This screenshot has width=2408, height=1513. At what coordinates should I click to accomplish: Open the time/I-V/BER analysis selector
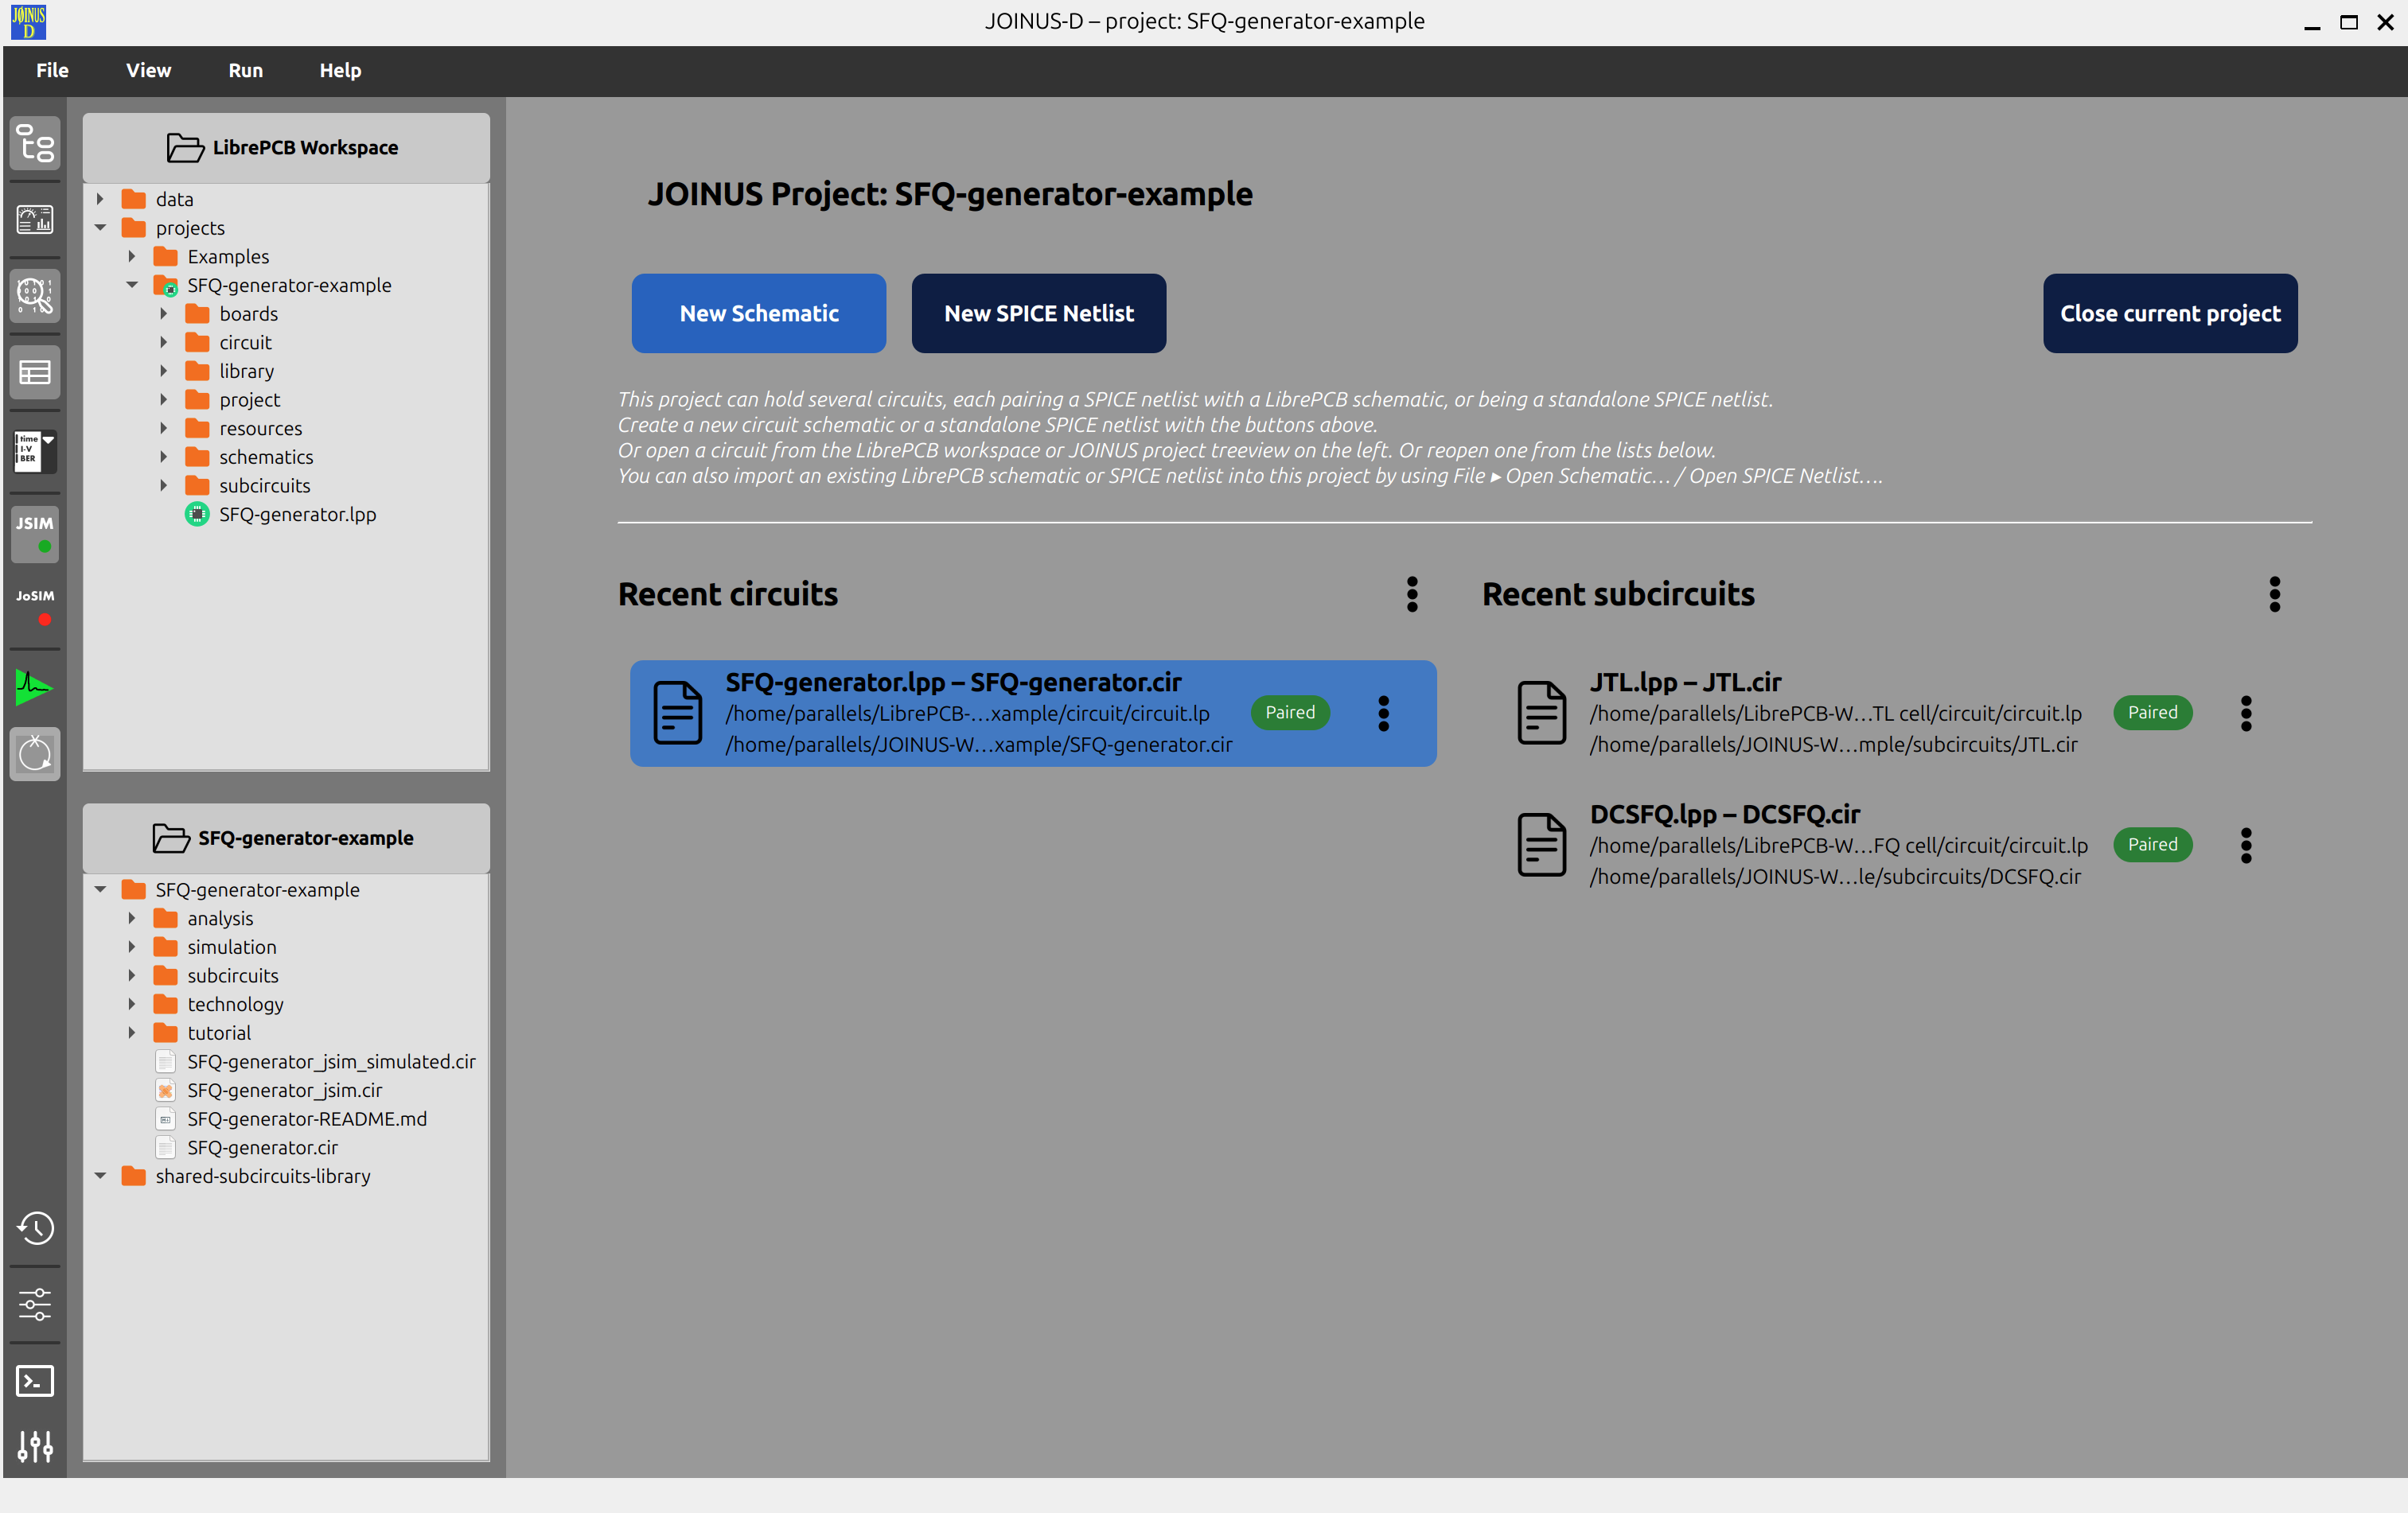click(35, 451)
